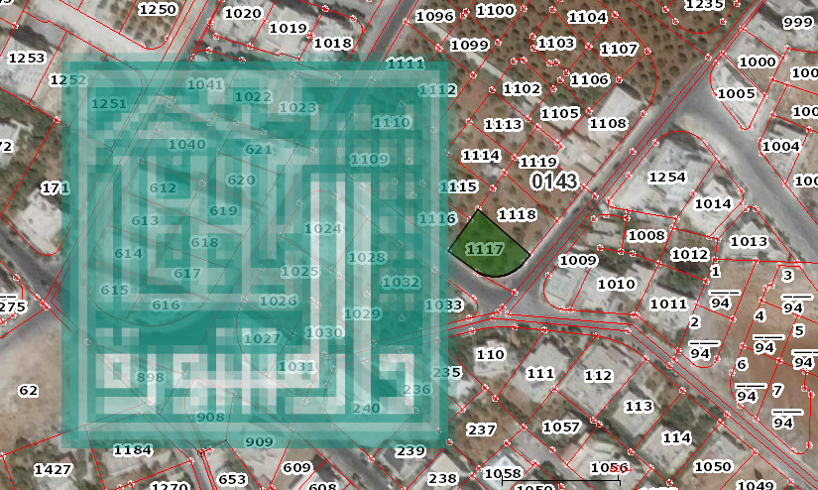Click the block number label 0143

pyautogui.click(x=554, y=182)
